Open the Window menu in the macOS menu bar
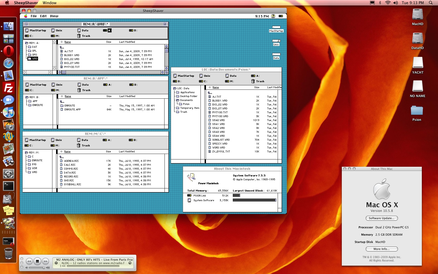438x274 pixels. tap(50, 3)
